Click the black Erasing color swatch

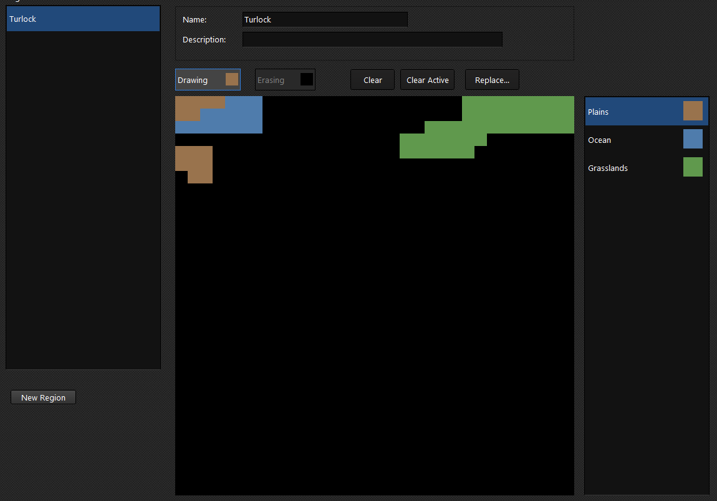306,79
